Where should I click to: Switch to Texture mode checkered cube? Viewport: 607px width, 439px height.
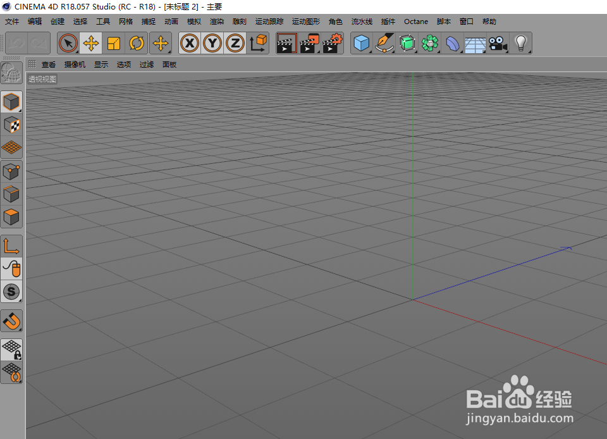[11, 125]
